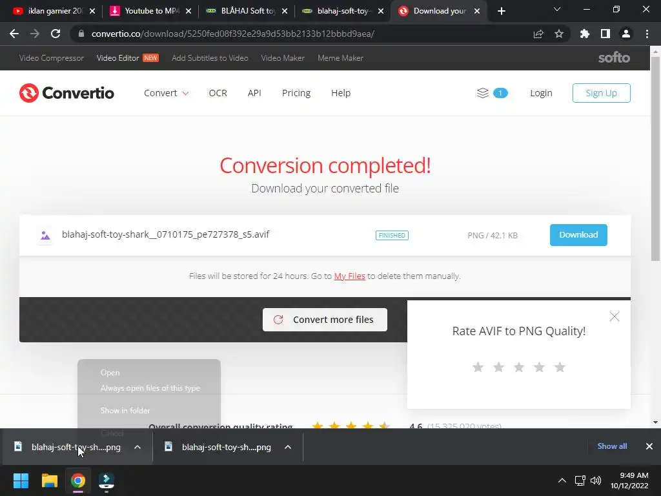Image resolution: width=661 pixels, height=496 pixels.
Task: Open the My Files link
Action: point(349,276)
